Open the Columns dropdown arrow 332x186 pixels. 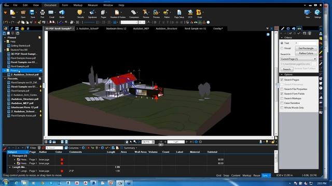(x=80, y=148)
